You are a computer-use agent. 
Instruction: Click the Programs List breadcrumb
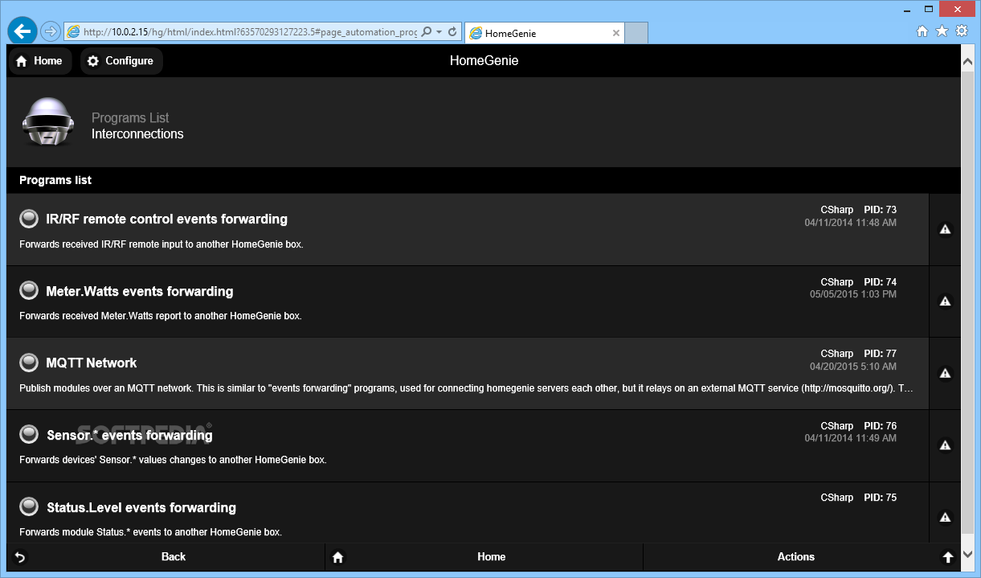point(130,117)
